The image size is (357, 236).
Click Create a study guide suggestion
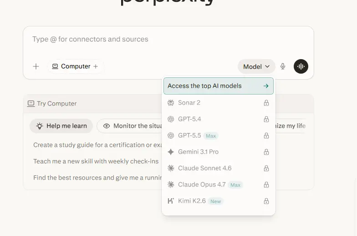point(97,145)
